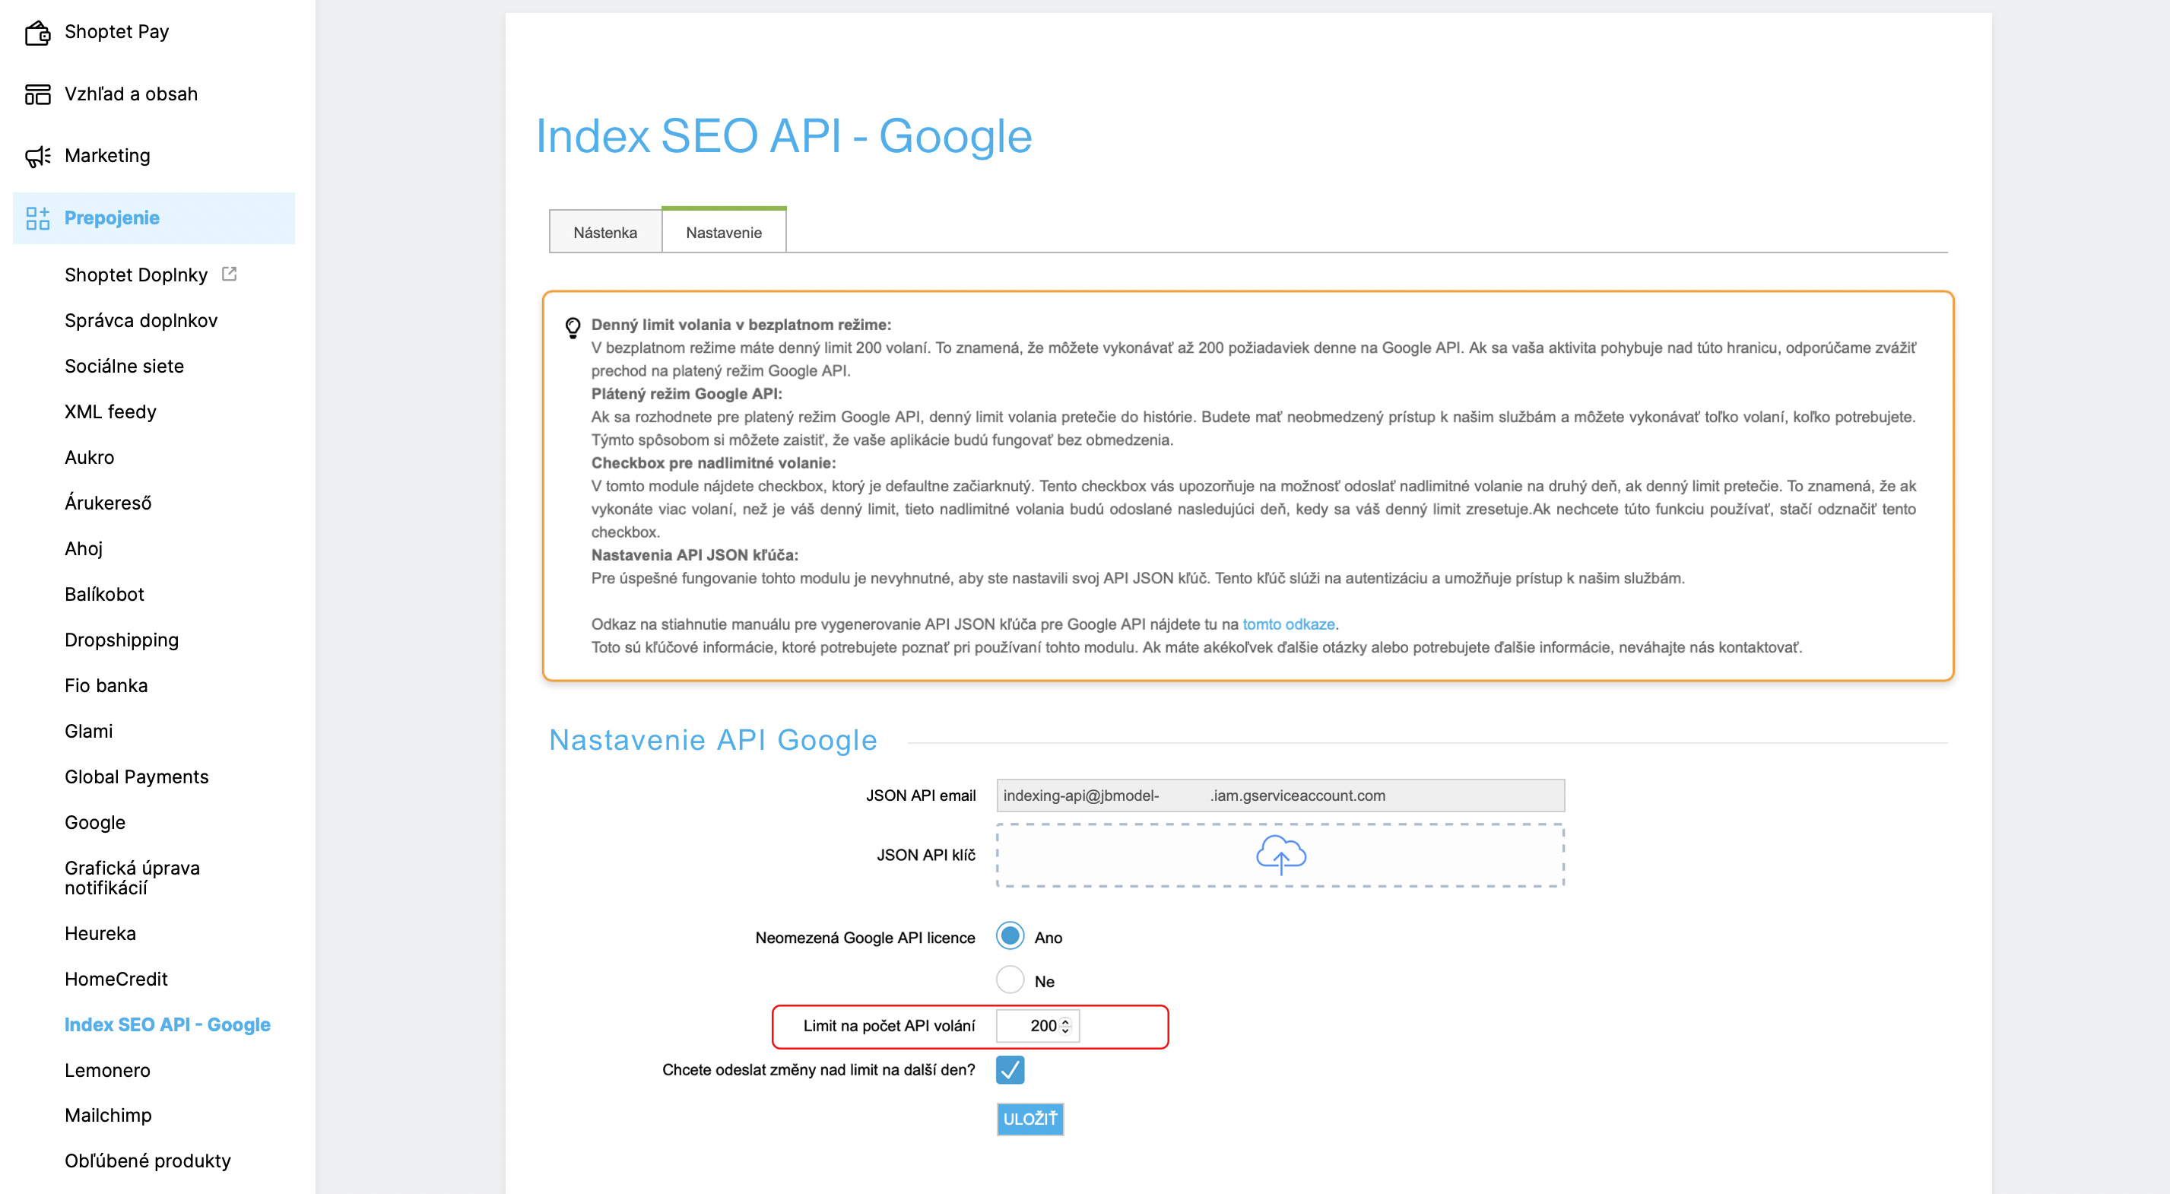The image size is (2170, 1194).
Task: Switch to the Nástenka tab
Action: click(604, 232)
